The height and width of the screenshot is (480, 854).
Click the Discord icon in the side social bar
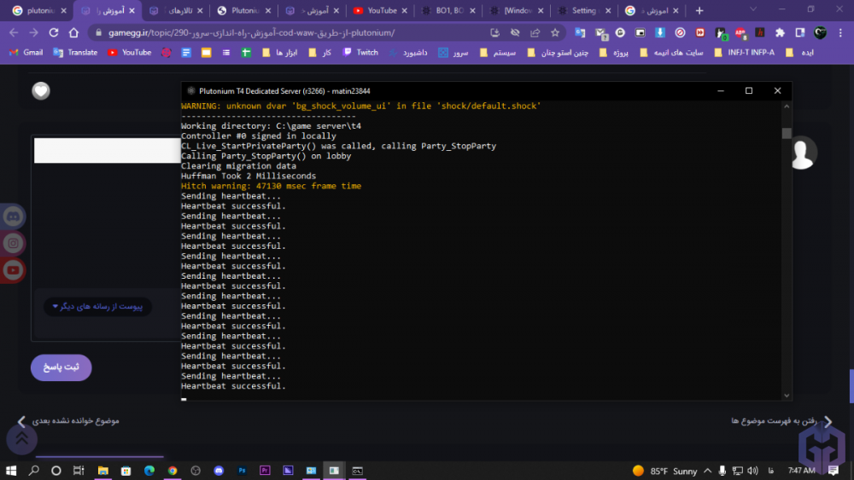coord(13,217)
